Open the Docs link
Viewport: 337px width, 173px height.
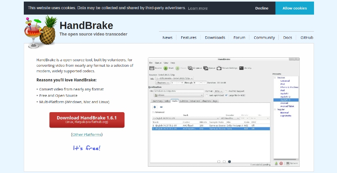point(287,38)
